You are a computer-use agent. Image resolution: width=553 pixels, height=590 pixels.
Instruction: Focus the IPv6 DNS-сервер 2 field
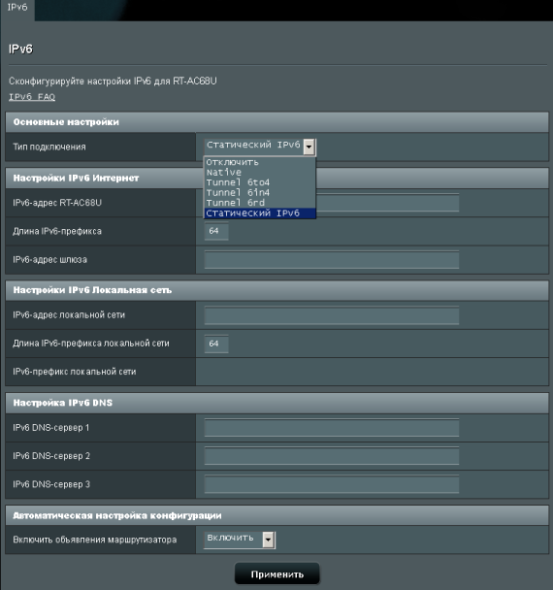[x=332, y=456]
